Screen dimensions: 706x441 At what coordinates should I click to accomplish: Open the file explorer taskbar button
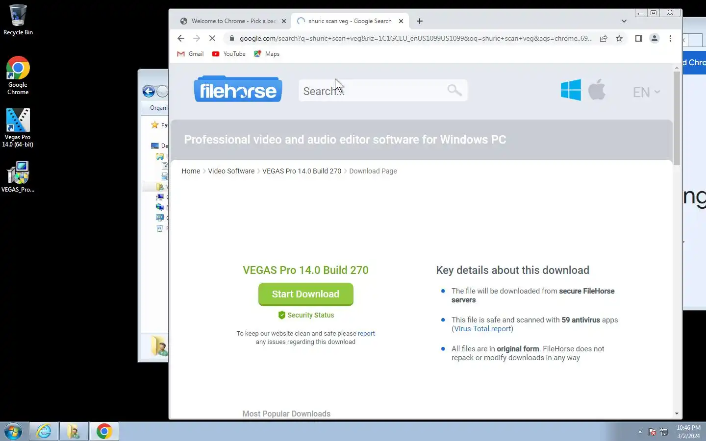[74, 432]
